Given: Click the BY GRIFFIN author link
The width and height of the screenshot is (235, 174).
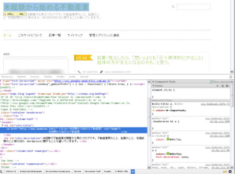Looking at the screenshot, I should click(90, 72).
